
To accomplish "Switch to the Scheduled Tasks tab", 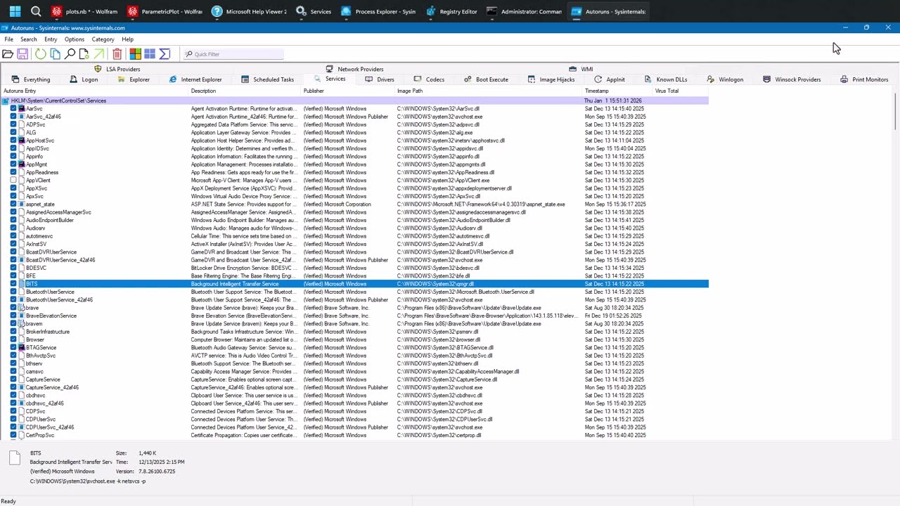I will (x=267, y=79).
